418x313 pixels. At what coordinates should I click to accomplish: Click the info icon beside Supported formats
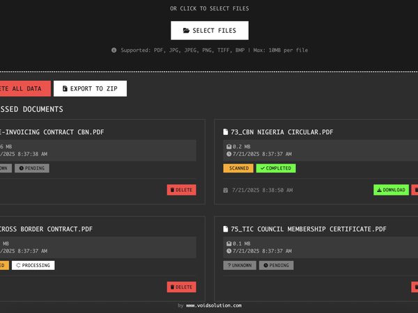114,50
